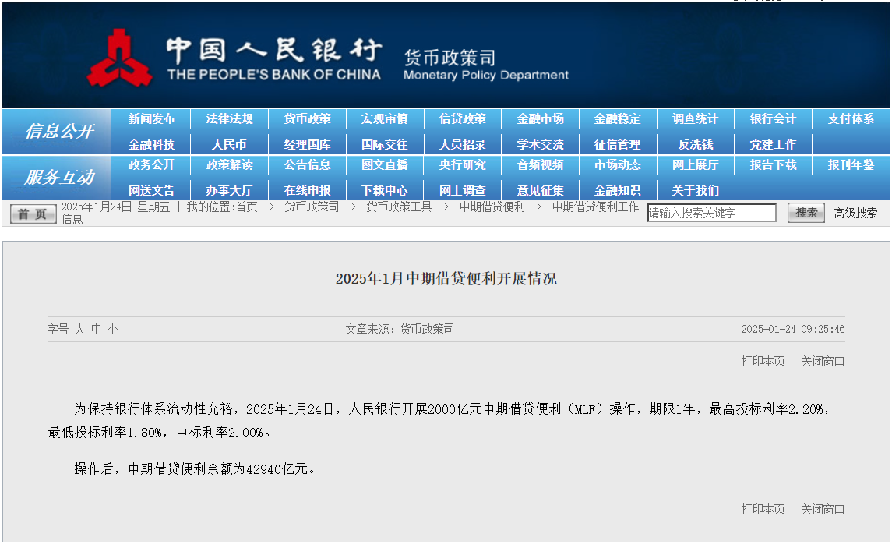Select 经理国库 in navigation

pyautogui.click(x=307, y=144)
